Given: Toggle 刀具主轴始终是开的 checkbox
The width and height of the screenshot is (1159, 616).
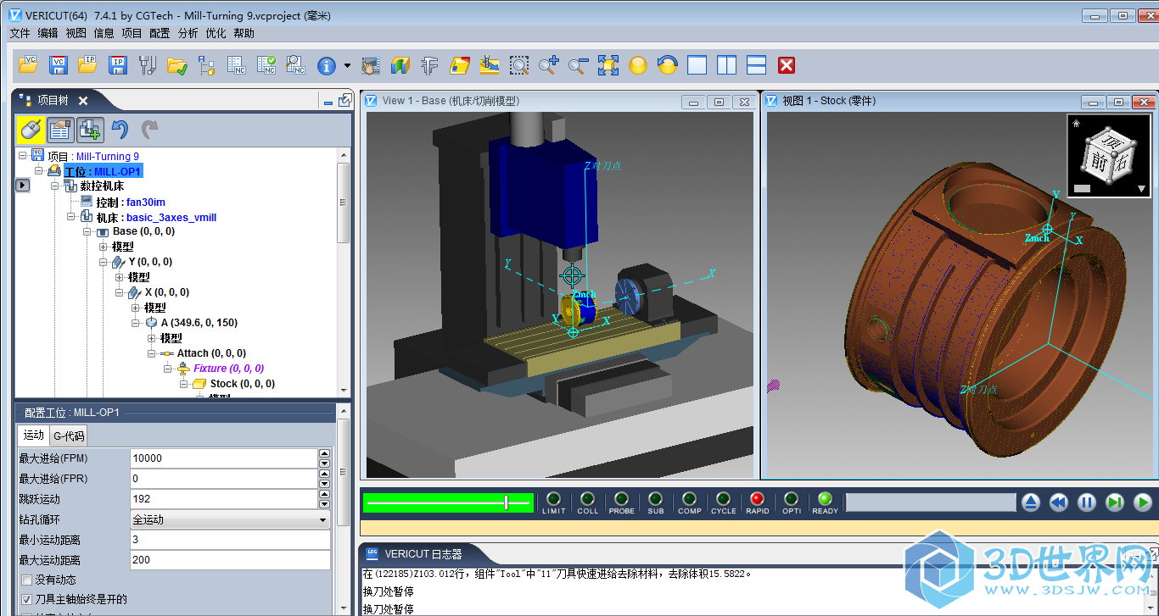Looking at the screenshot, I should pyautogui.click(x=26, y=600).
